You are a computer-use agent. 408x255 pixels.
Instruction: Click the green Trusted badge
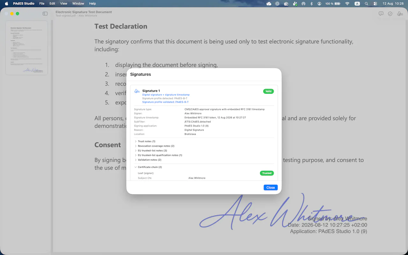point(267,173)
